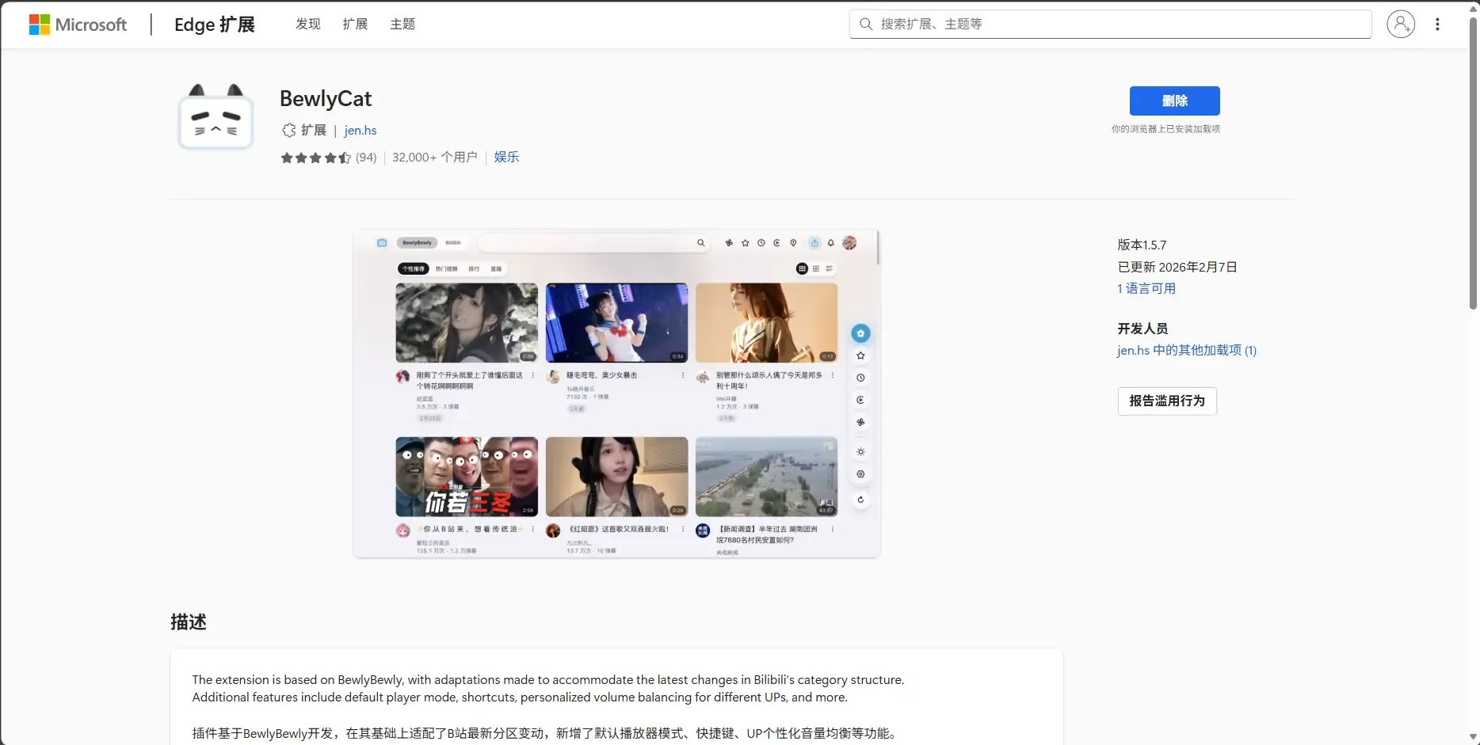Click the scrollbar up arrow
The width and height of the screenshot is (1480, 745).
pos(1473,9)
